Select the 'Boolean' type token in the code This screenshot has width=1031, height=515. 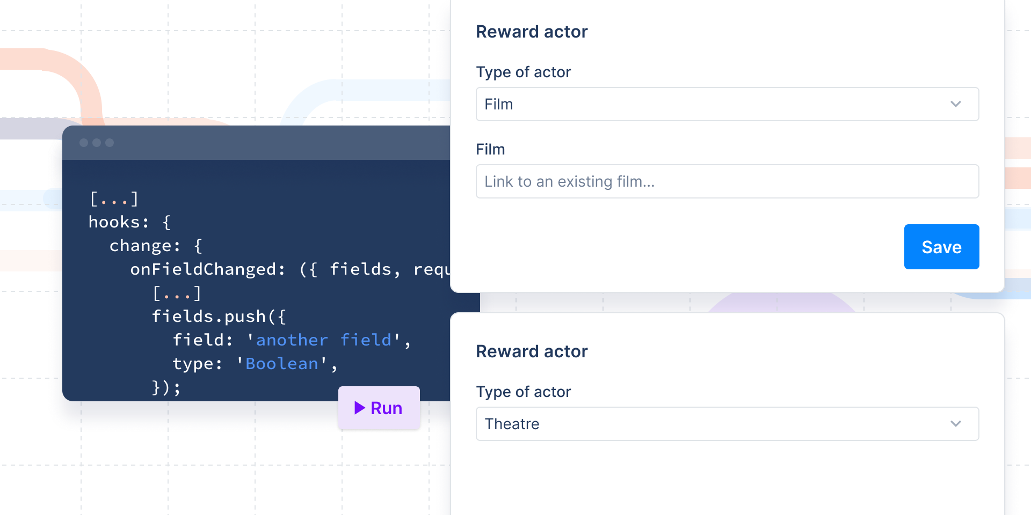281,363
